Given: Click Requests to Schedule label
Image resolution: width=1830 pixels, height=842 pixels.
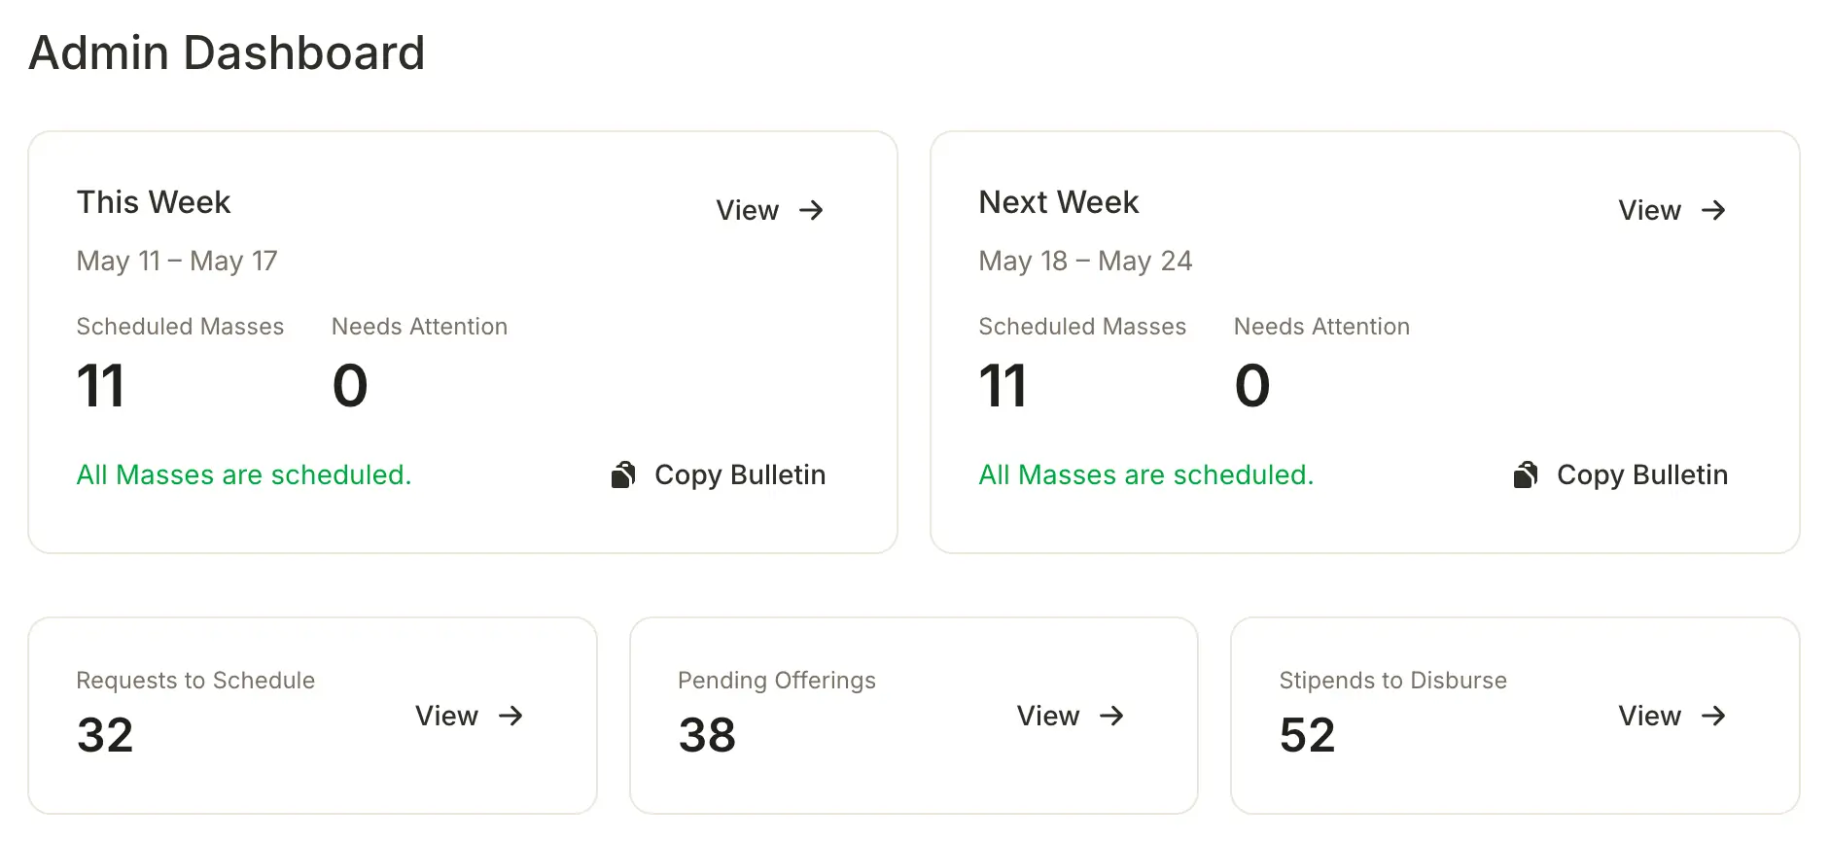Looking at the screenshot, I should [195, 681].
